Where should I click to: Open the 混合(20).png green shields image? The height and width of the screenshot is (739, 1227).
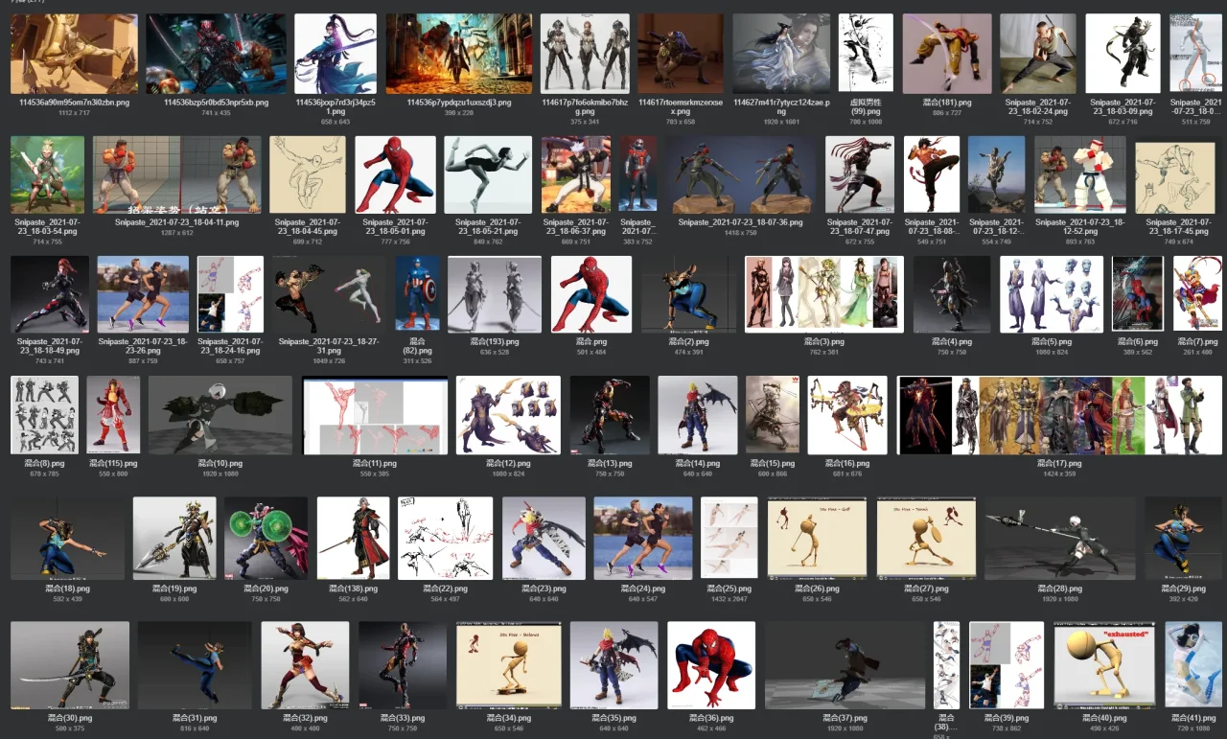pos(266,538)
